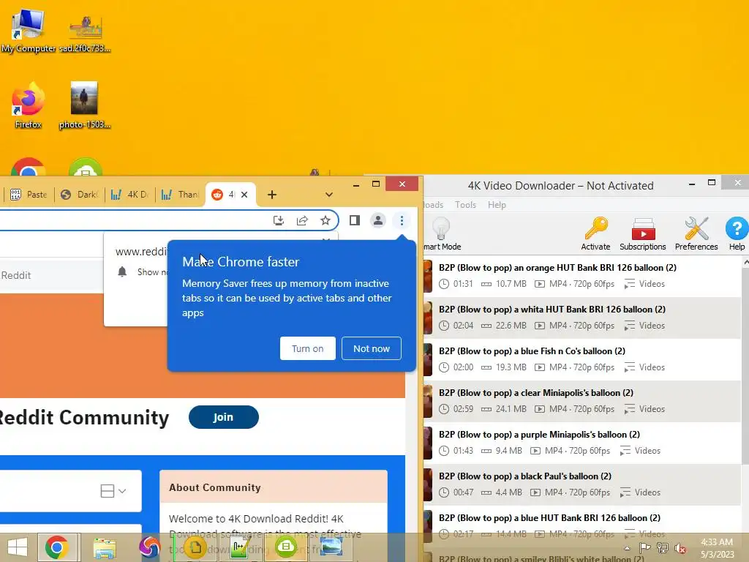Select orange HUT Bank BRI 126 balloon download
The image size is (749, 562).
coord(581,276)
